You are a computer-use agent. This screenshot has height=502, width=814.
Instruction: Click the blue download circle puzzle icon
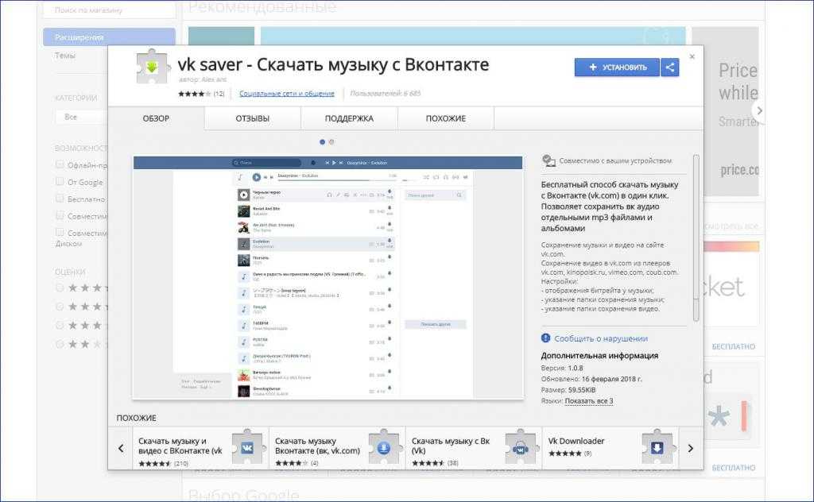[384, 447]
